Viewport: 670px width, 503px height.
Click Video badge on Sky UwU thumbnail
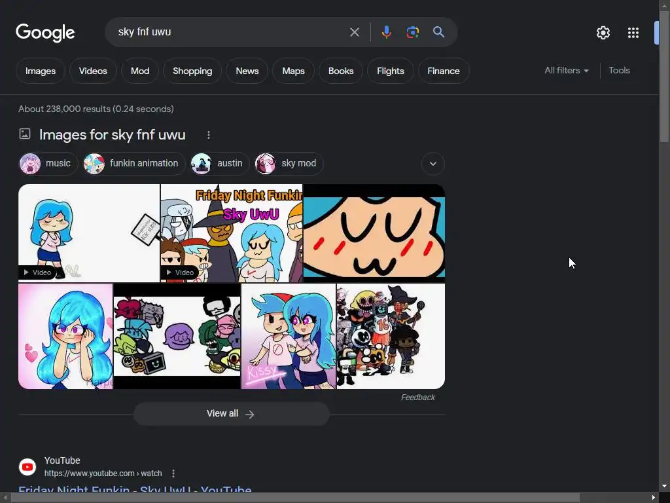click(180, 272)
